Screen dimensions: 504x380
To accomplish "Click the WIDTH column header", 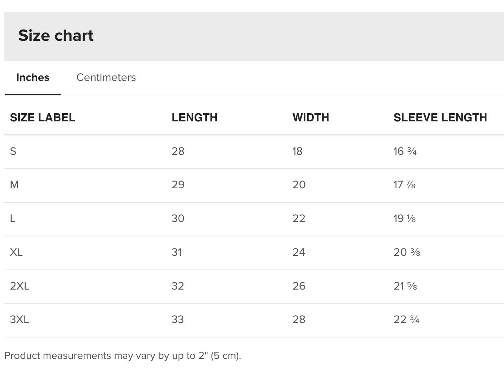I will [311, 118].
